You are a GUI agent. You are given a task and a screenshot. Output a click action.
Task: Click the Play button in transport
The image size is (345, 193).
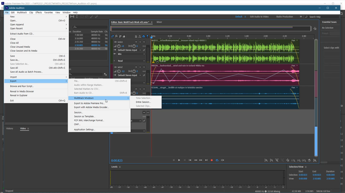tap(179, 160)
